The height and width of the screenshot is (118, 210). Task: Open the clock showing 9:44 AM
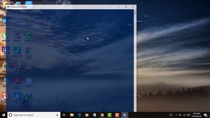pyautogui.click(x=197, y=115)
